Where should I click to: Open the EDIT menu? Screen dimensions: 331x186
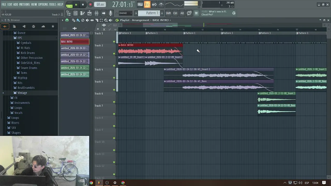10,5
